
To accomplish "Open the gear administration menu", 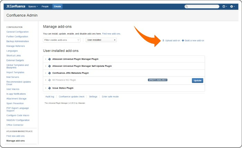I will pos(232,7).
